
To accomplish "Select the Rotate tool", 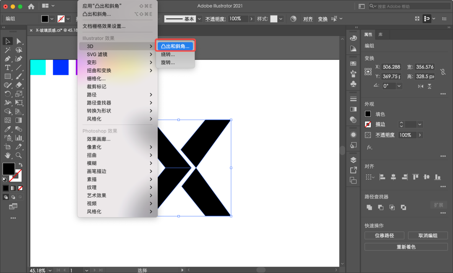I will tap(8, 94).
